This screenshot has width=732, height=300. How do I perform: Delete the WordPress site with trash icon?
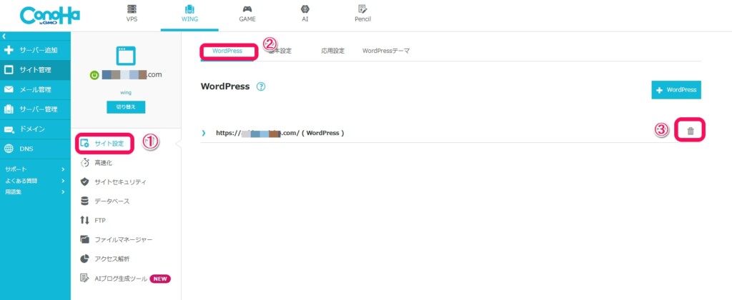[x=691, y=131]
